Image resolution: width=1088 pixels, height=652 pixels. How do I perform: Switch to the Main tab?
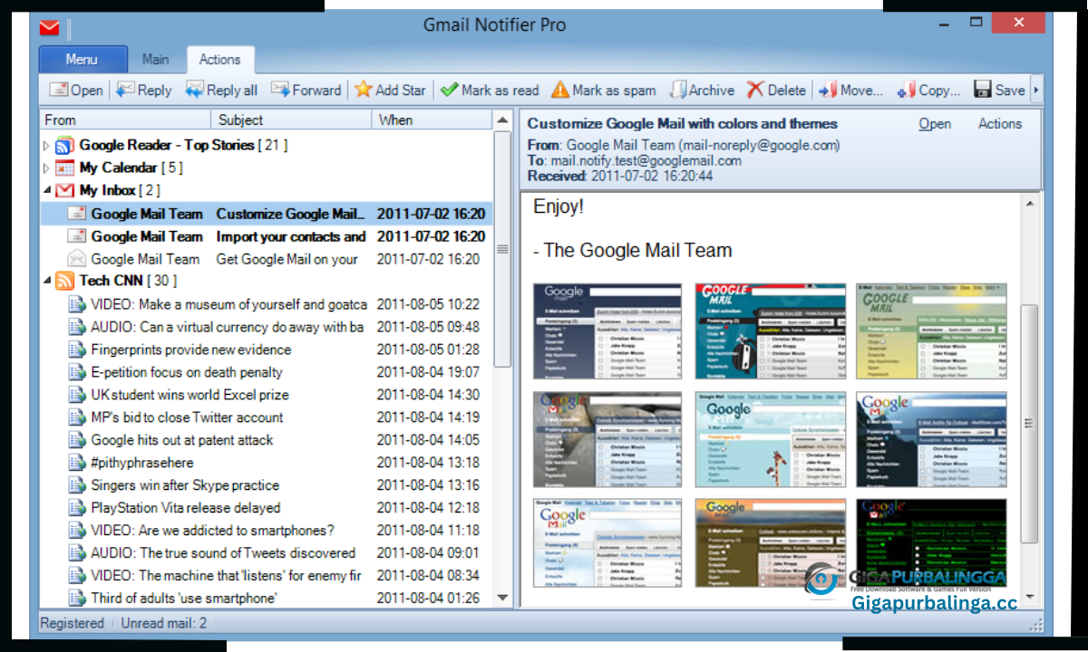click(156, 60)
